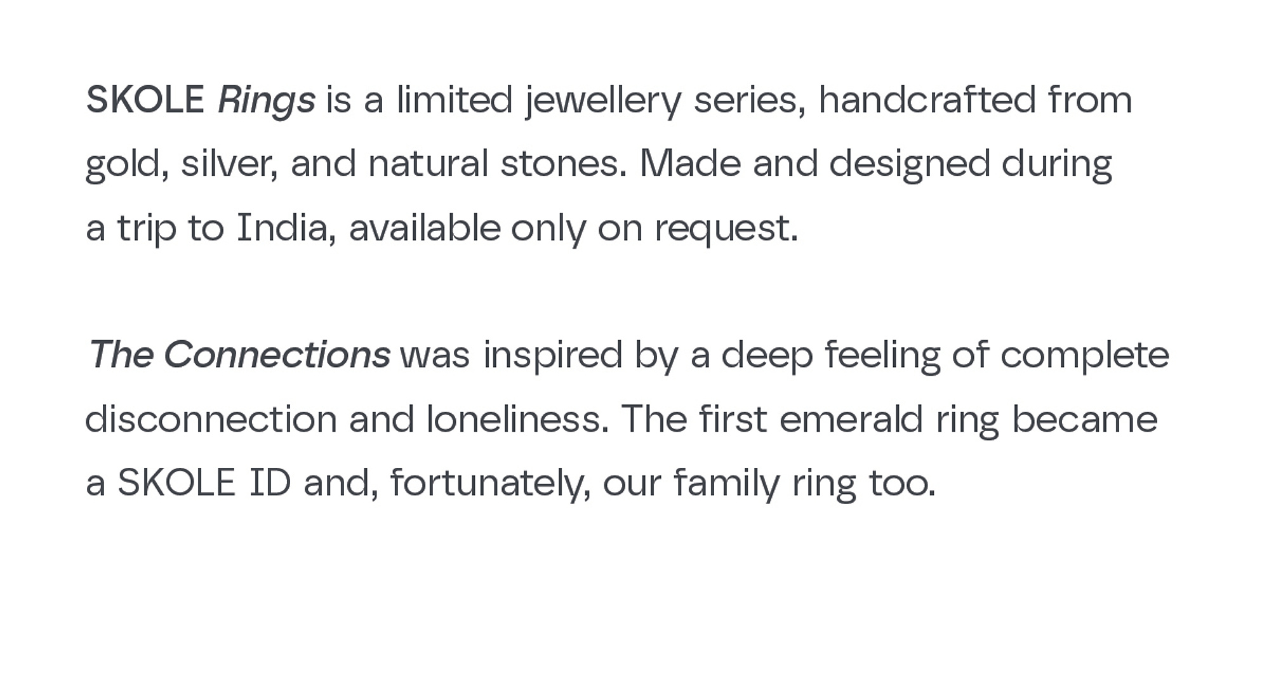
Task: Click the word silver
Action: 229,165
